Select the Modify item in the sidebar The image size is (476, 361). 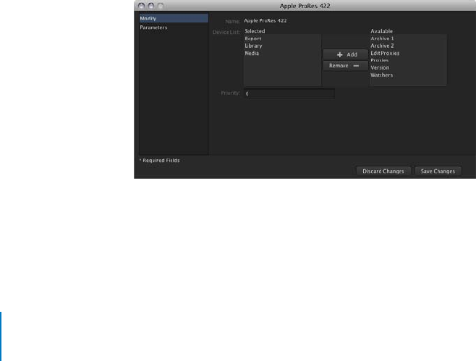[174, 18]
